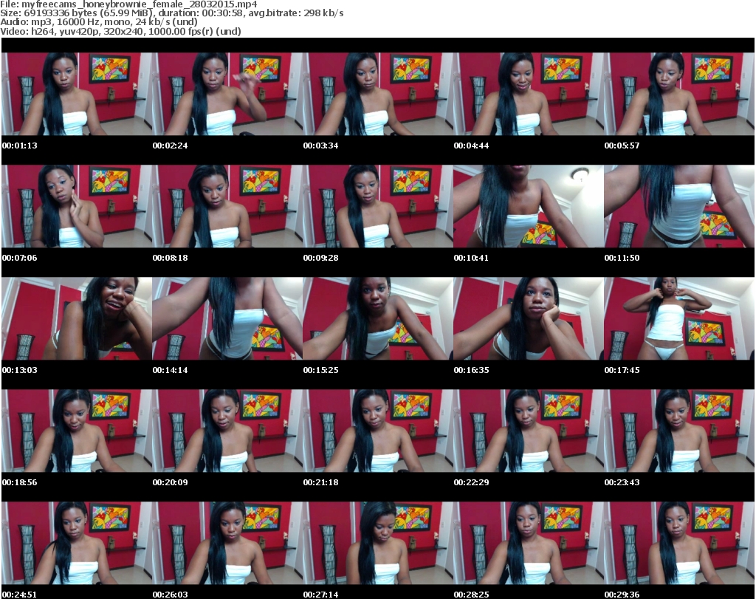Select the thumbnail frame at 00:23:43
756x599 pixels.
coord(679,431)
